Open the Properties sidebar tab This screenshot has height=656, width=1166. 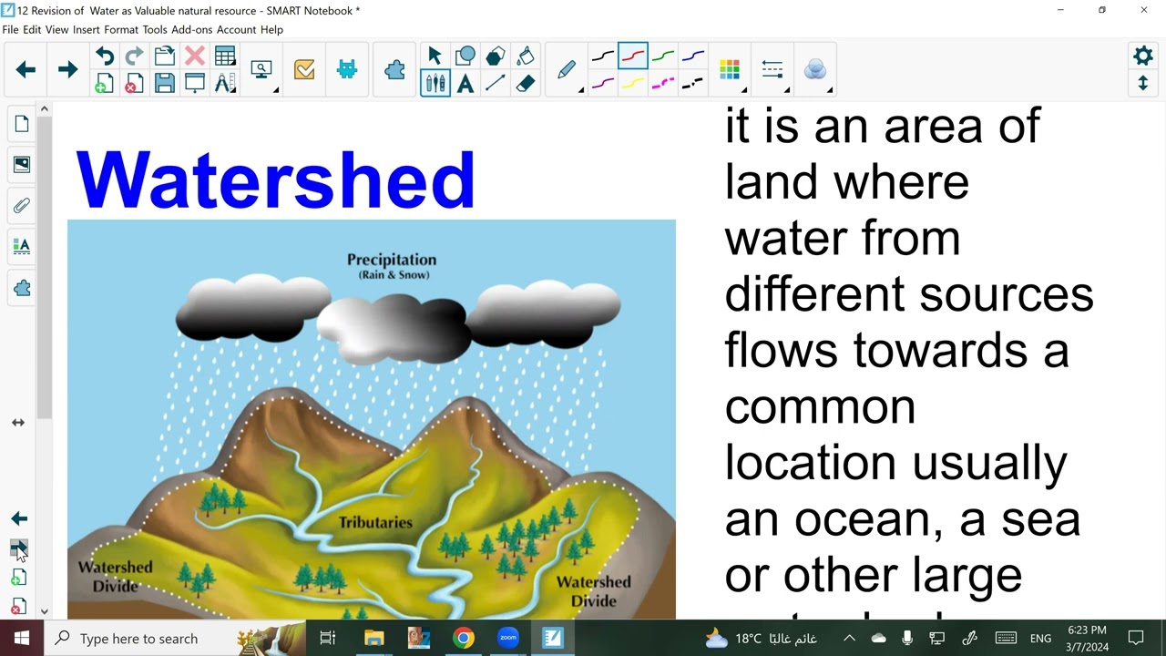[x=22, y=247]
